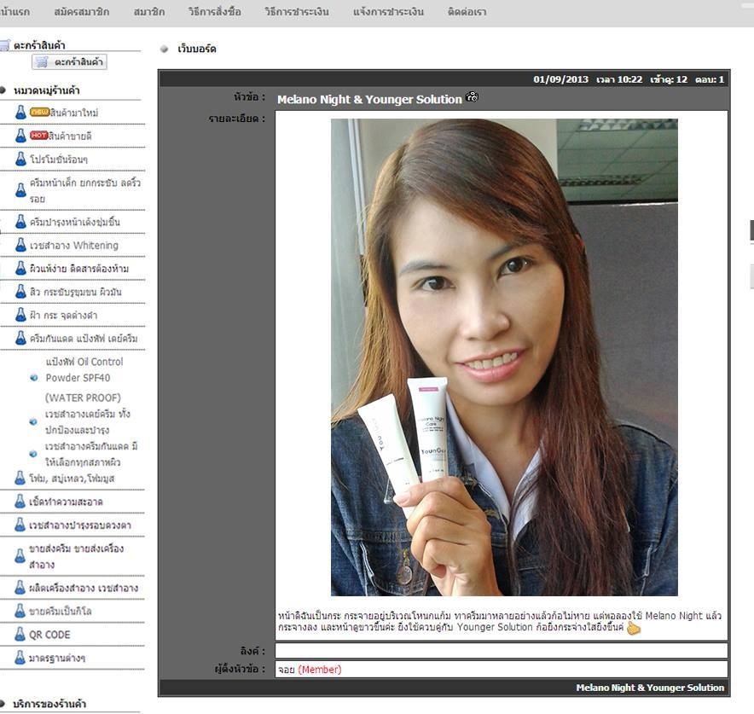Image resolution: width=754 pixels, height=714 pixels.
Task: Click the orange new badge icon
Action: (x=39, y=112)
